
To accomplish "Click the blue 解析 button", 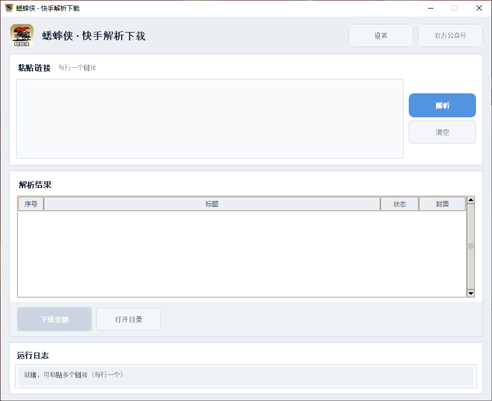I will [442, 106].
